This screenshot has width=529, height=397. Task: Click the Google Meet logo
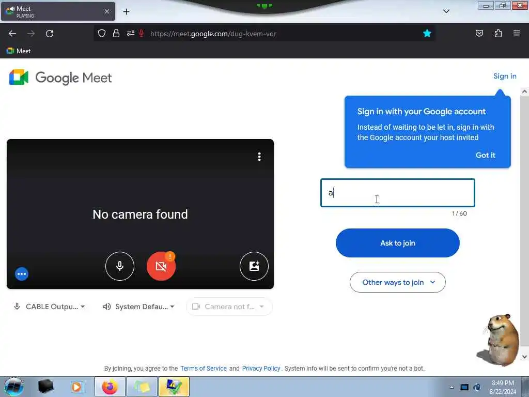click(60, 78)
